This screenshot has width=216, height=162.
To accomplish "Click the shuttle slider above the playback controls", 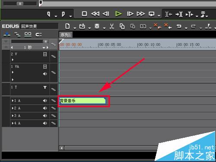I will (x=20, y=3).
